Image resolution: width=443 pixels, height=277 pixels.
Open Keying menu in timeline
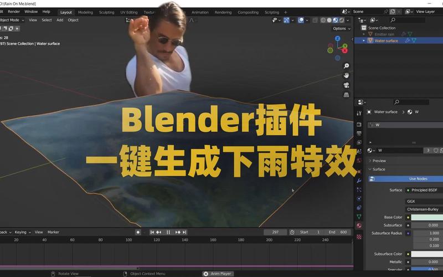pyautogui.click(x=23, y=232)
